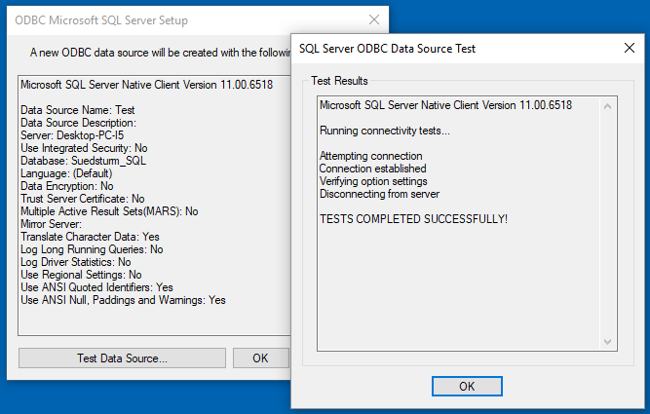Click the Use Integrated Security: No line
650x414 pixels.
coord(84,148)
